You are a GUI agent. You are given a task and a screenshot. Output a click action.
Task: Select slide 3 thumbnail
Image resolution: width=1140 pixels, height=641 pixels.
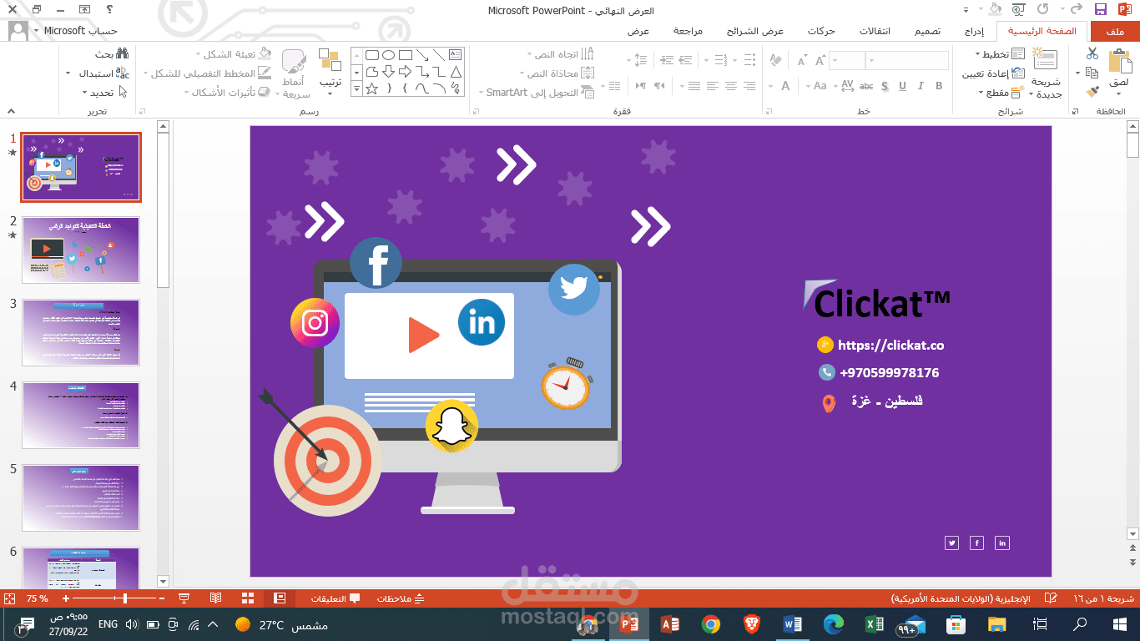pos(81,332)
